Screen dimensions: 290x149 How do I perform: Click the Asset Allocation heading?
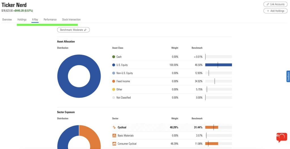click(x=66, y=41)
